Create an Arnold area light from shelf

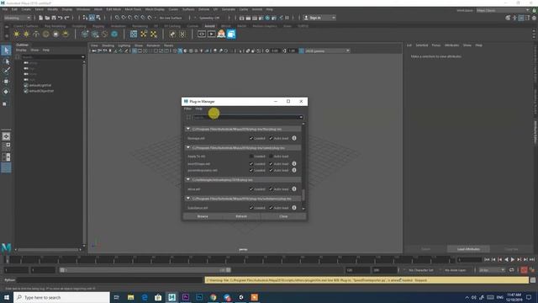[x=17, y=34]
